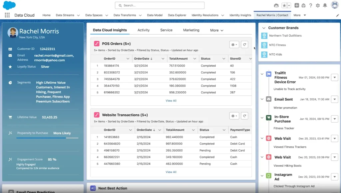Open the user profile avatar
341x193 pixels.
334,5
